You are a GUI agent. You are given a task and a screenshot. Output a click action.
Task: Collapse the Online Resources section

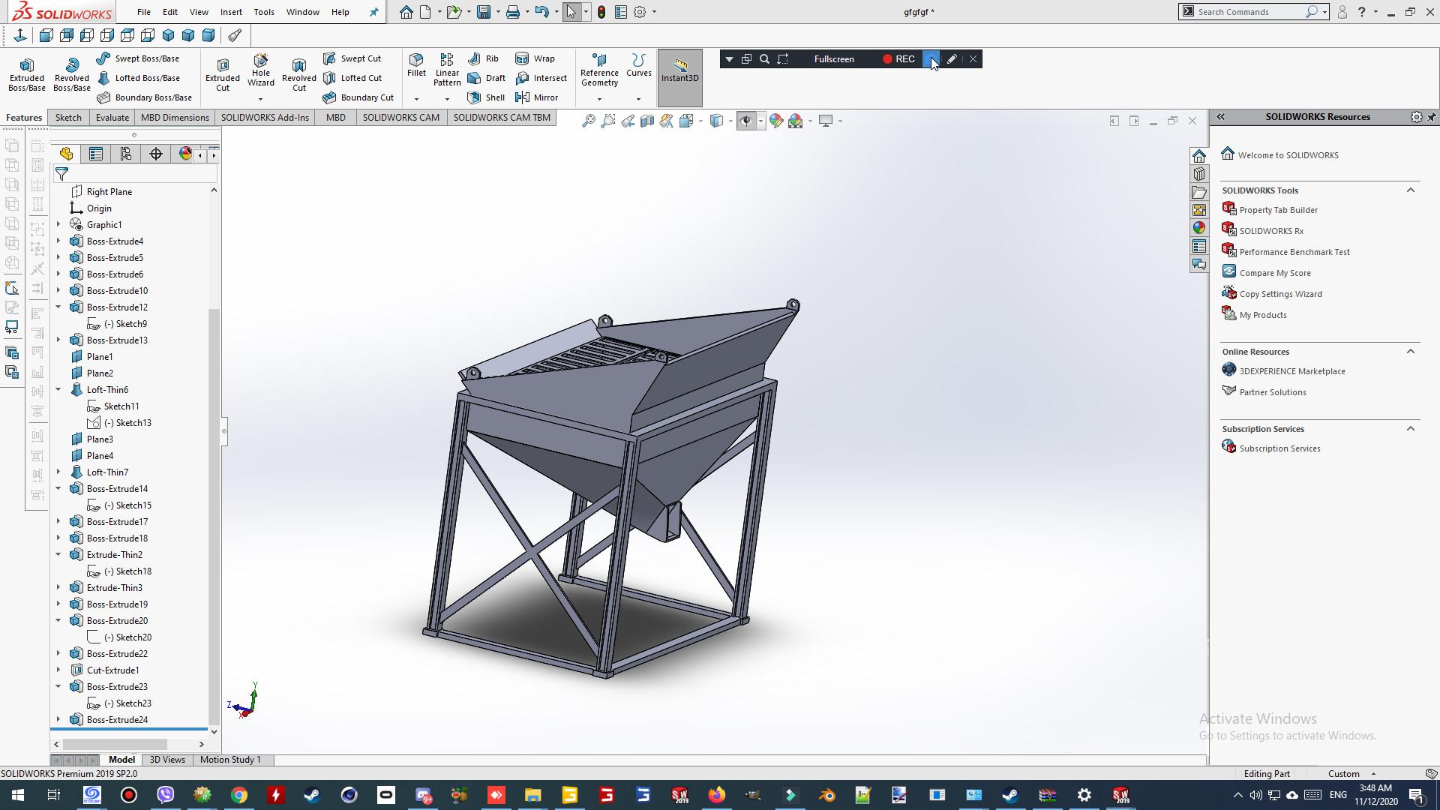click(1411, 352)
